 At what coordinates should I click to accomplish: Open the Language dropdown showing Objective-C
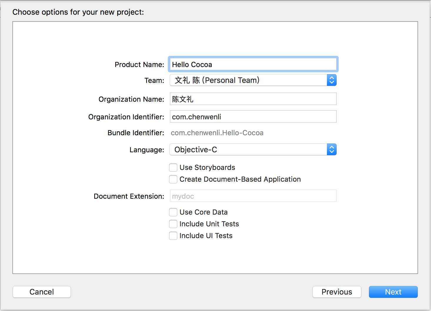pyautogui.click(x=248, y=150)
